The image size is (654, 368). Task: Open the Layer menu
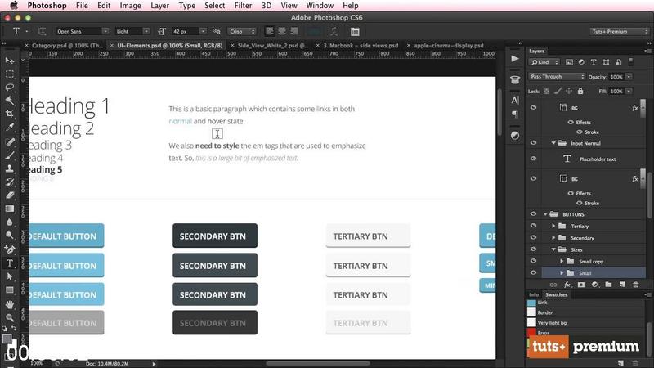pyautogui.click(x=159, y=6)
